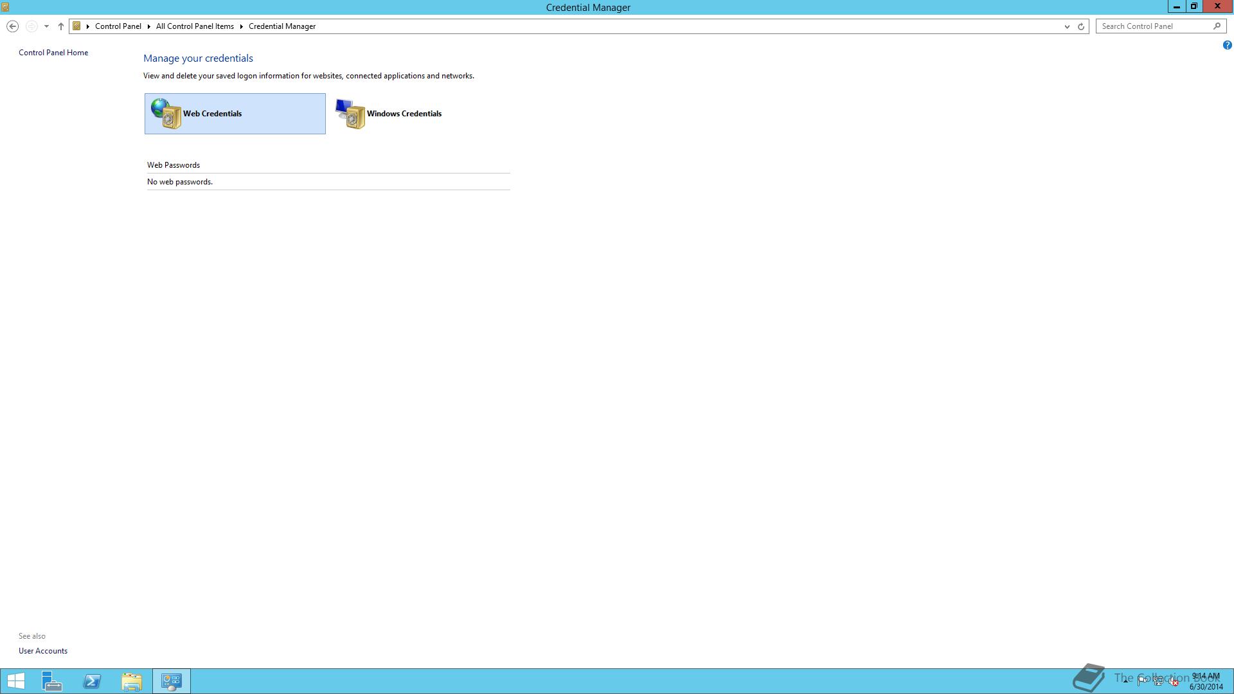The image size is (1234, 694).
Task: Click the Web Credentials globe safe icon
Action: click(166, 114)
